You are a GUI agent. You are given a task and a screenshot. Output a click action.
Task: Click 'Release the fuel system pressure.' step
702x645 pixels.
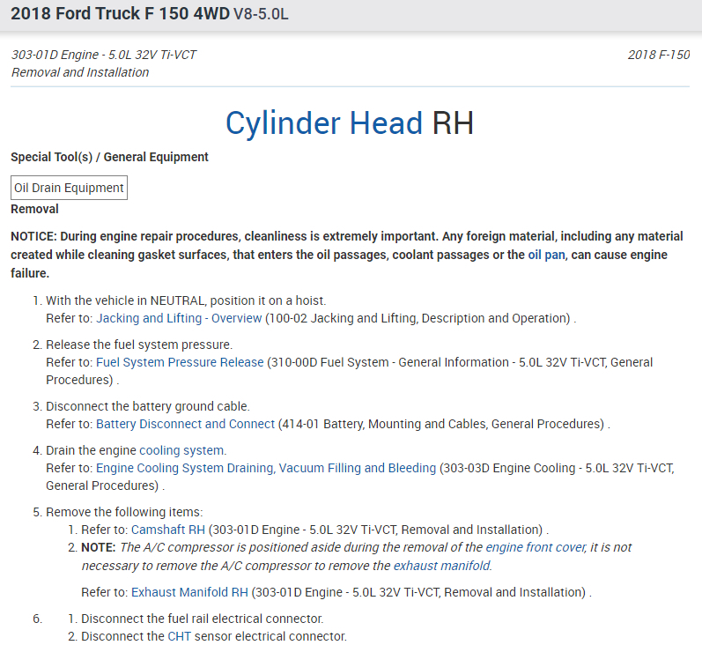[139, 345]
